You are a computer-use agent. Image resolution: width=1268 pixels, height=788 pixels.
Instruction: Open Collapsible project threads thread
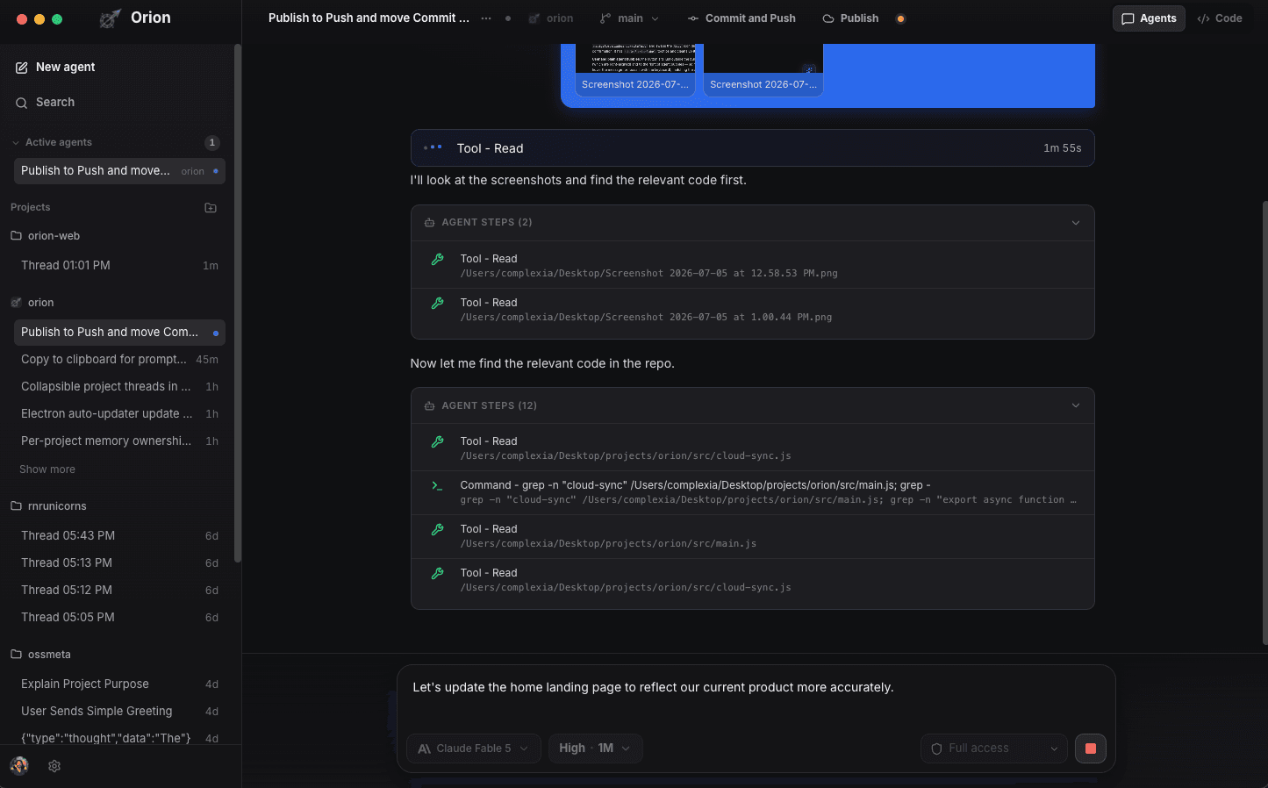point(119,387)
